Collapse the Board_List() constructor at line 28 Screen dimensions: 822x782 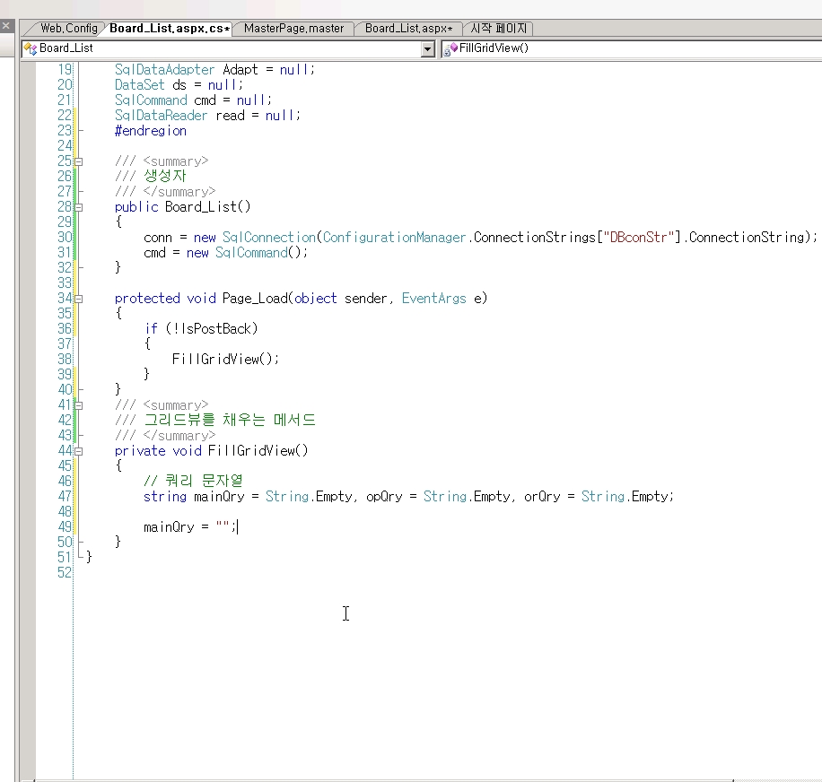point(79,207)
